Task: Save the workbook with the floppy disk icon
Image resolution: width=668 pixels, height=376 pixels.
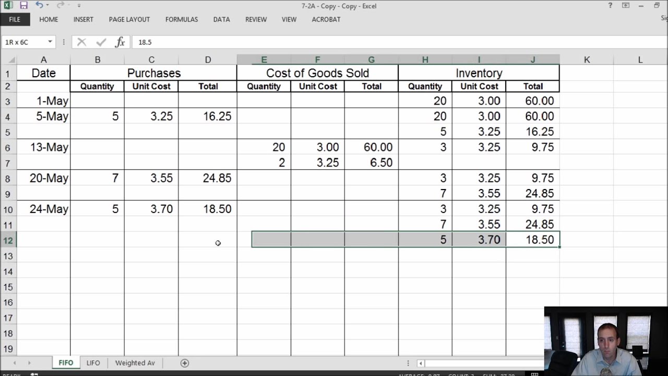Action: click(x=23, y=6)
